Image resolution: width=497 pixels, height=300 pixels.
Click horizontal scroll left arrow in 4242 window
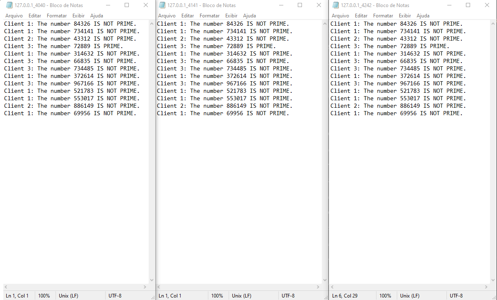click(333, 287)
